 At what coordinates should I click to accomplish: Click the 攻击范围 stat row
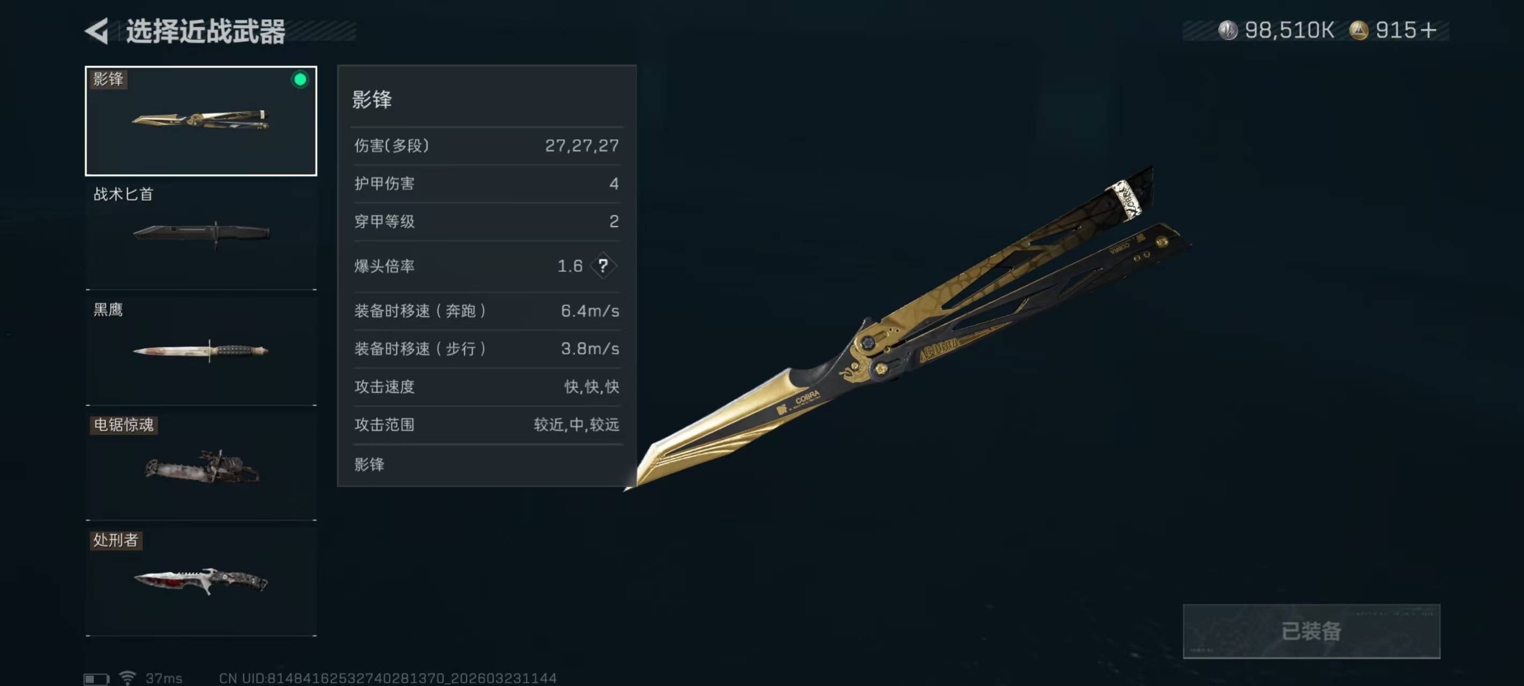pyautogui.click(x=487, y=424)
